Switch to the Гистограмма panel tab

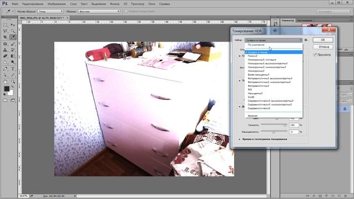[x=305, y=20]
